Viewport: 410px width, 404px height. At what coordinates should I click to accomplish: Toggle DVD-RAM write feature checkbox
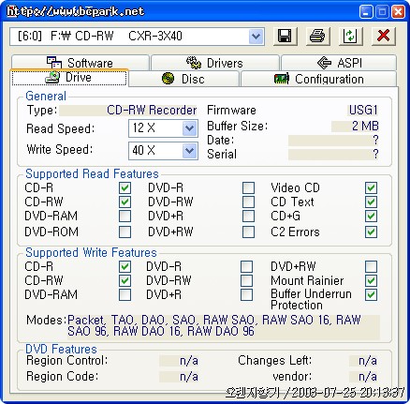[124, 295]
